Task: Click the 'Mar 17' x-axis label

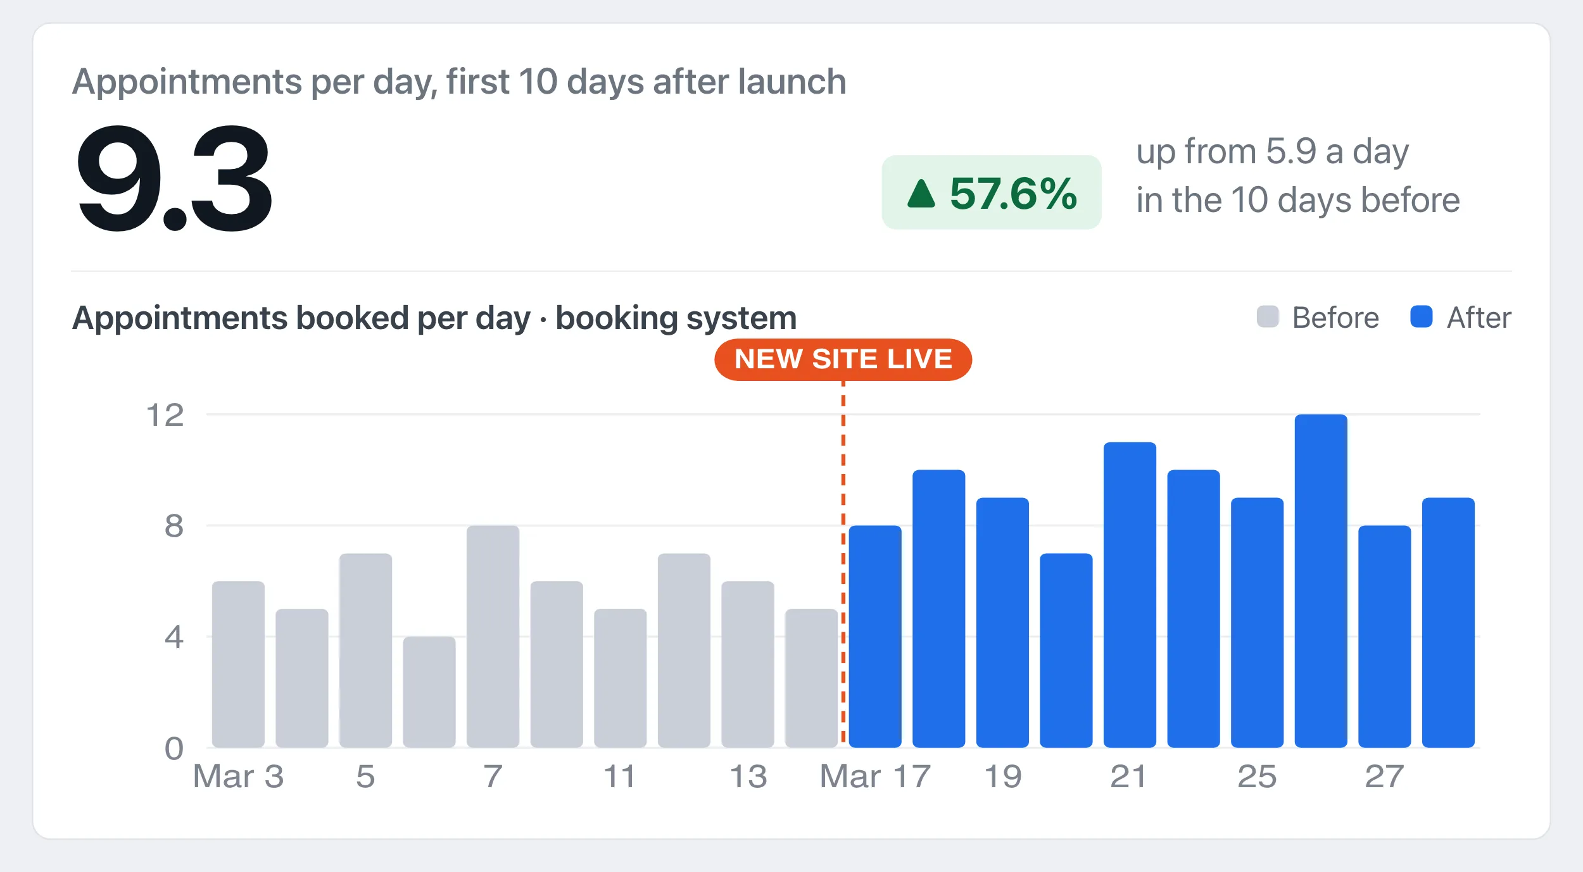Action: [x=875, y=776]
